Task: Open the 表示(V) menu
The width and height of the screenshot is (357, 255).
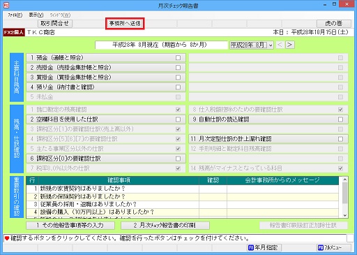Action: pyautogui.click(x=36, y=15)
